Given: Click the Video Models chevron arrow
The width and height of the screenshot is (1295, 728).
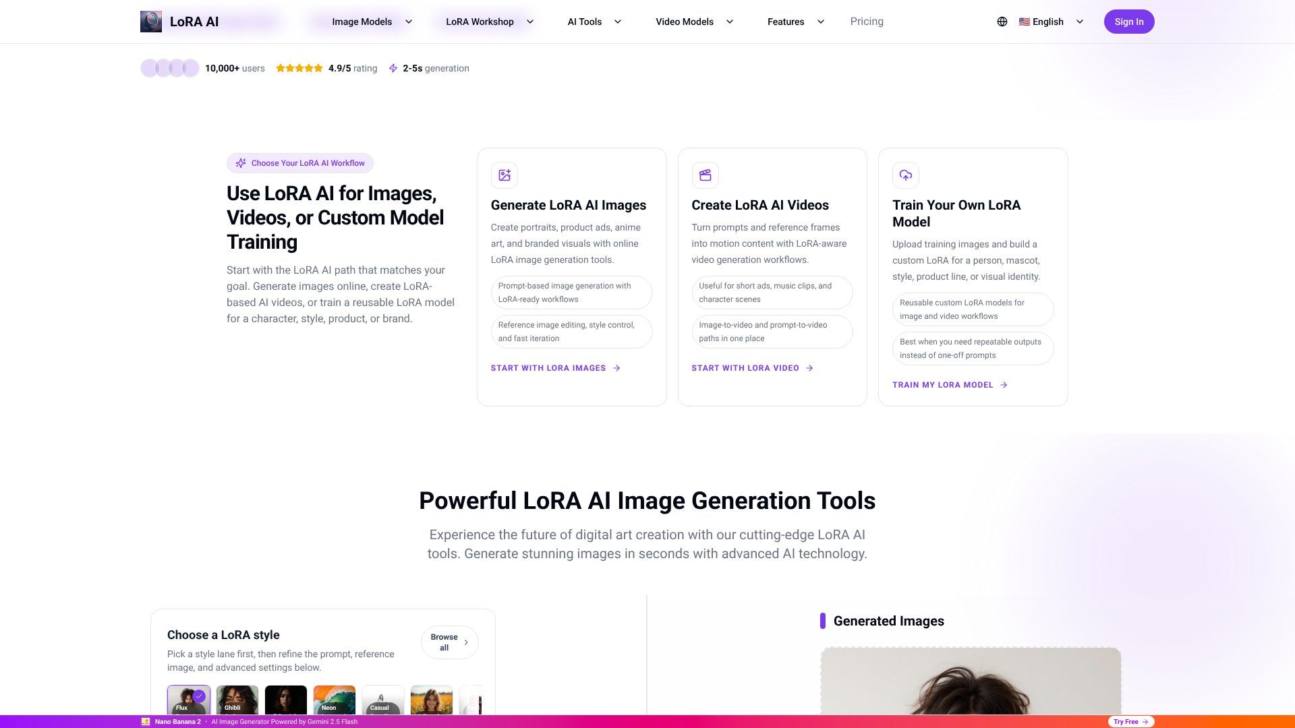Looking at the screenshot, I should coord(730,22).
